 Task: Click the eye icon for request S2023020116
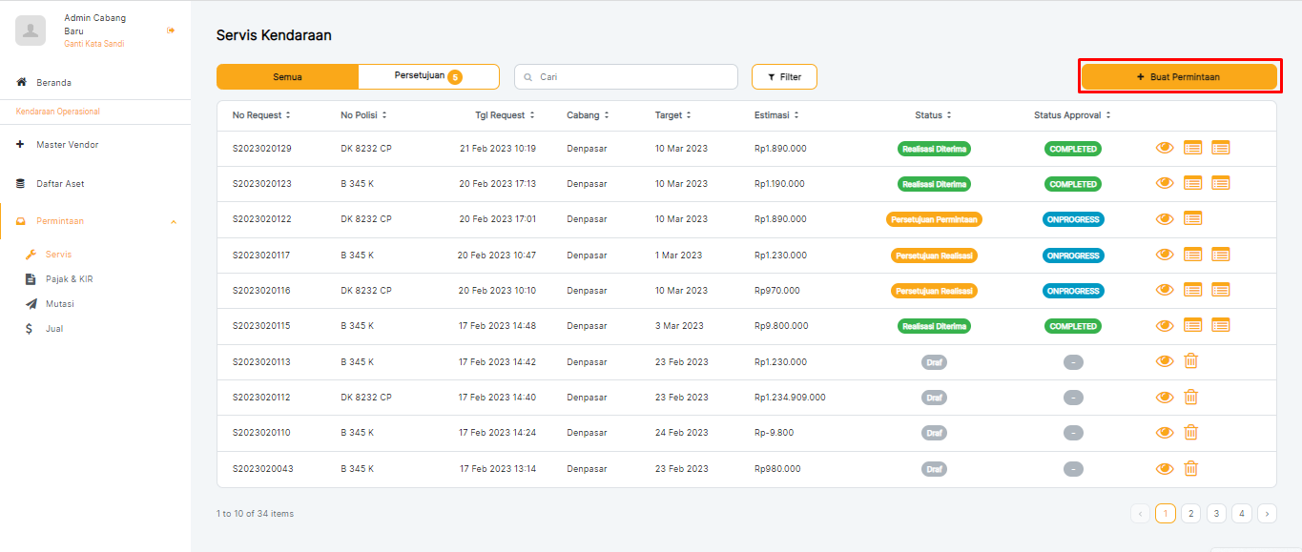pos(1164,290)
